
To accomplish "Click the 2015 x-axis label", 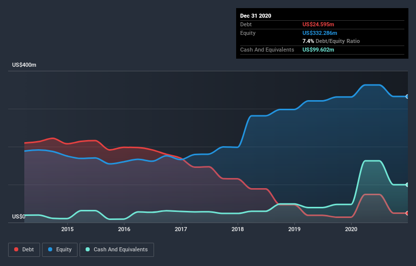I will pyautogui.click(x=67, y=229).
